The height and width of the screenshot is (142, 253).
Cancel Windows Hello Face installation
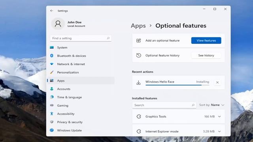click(217, 82)
